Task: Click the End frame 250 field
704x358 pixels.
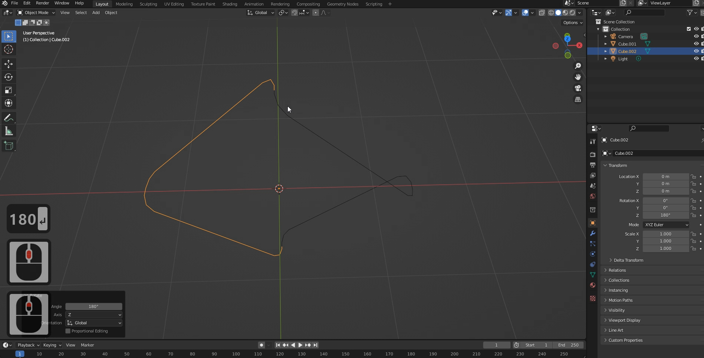Action: (568, 345)
